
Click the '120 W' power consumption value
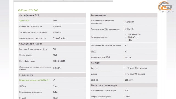[127, 97]
